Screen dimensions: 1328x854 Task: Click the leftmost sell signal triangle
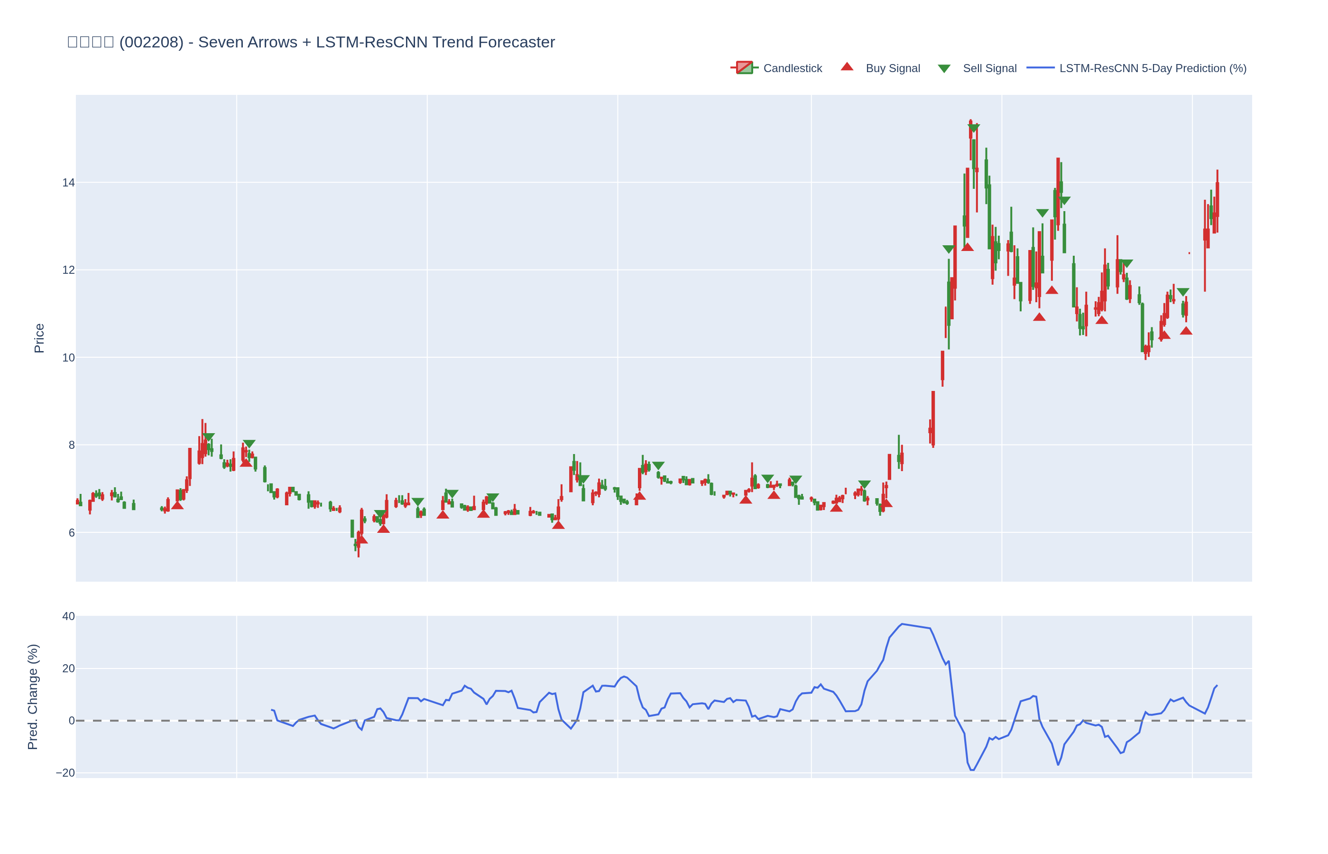pos(208,437)
